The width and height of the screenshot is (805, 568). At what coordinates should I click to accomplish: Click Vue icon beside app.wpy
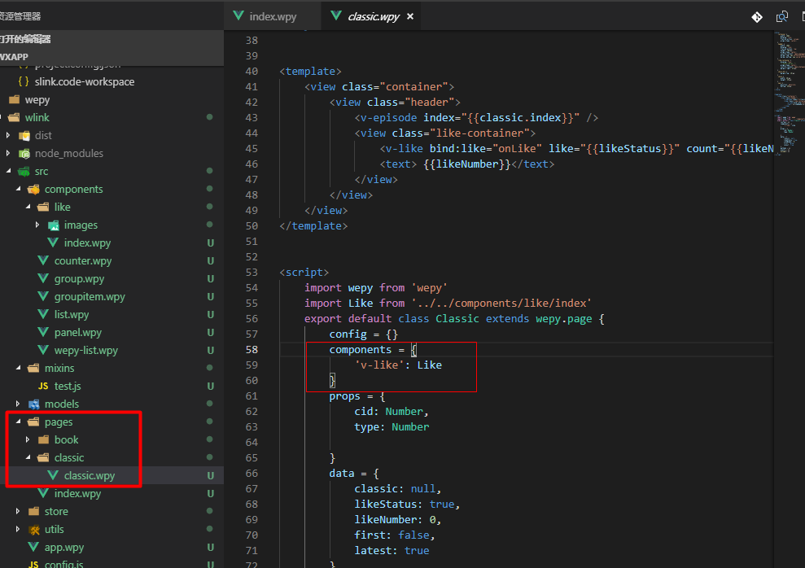tap(33, 547)
